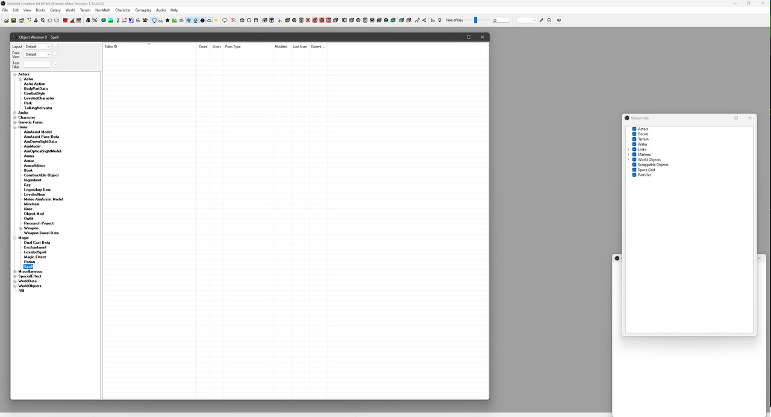Click the red line graph toolbar icon

(x=417, y=20)
